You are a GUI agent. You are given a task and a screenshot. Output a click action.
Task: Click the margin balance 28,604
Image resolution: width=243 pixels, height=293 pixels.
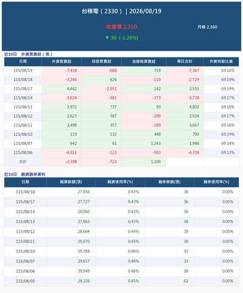84,231
